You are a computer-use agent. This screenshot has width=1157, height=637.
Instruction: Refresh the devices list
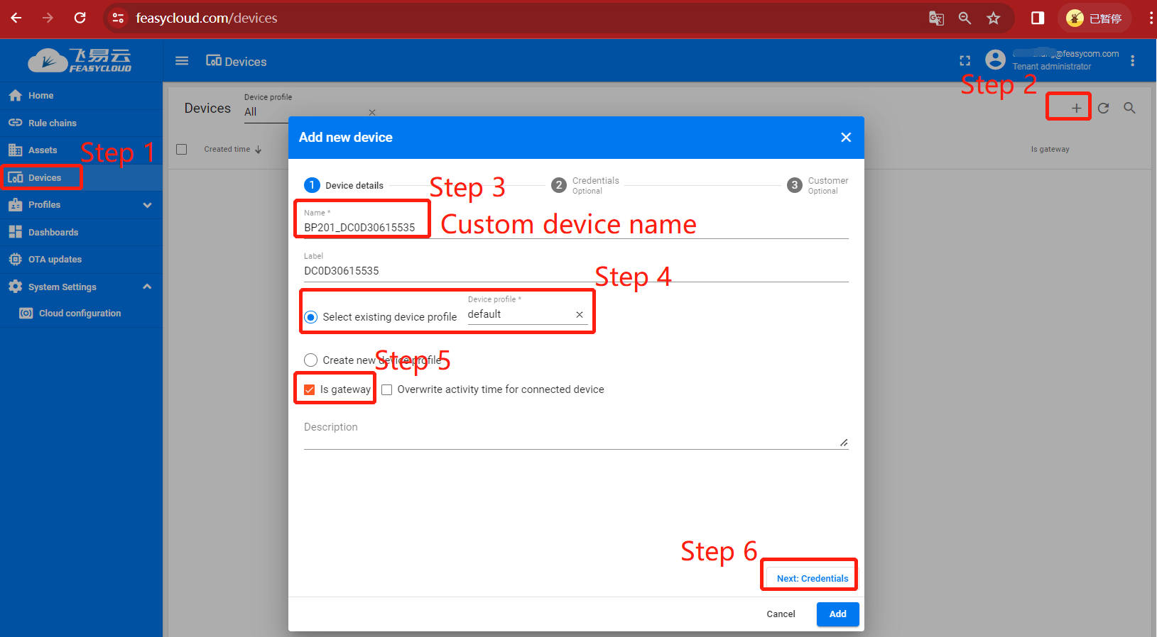pyautogui.click(x=1103, y=109)
